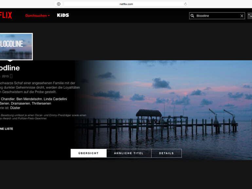Click the Düster mood tag
Image resolution: width=252 pixels, height=189 pixels.
(x=15, y=108)
